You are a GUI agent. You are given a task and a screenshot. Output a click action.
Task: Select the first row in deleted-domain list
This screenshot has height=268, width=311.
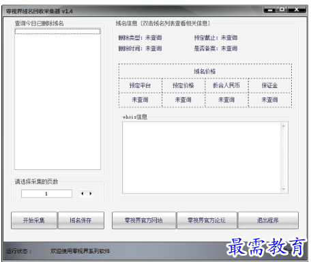57,31
